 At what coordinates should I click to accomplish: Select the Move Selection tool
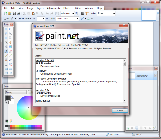(10, 33)
